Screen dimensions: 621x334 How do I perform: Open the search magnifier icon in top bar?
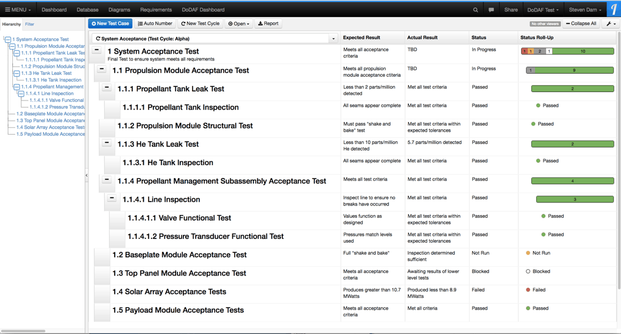[475, 10]
